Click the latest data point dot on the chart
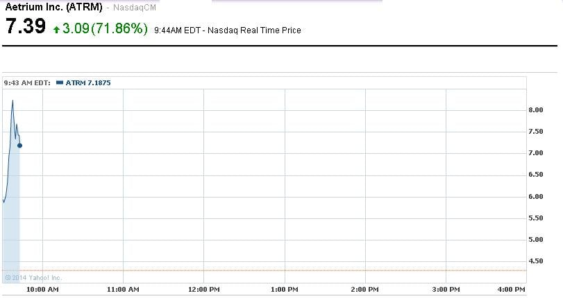This screenshot has height=298, width=563. click(x=19, y=146)
